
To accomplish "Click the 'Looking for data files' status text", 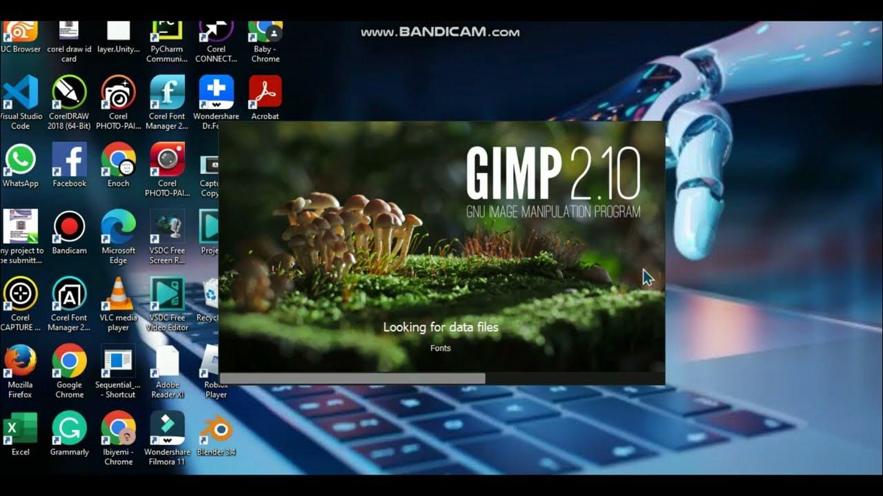I will click(441, 327).
